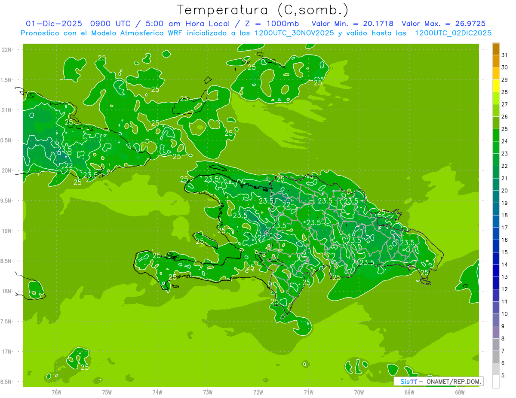The image size is (516, 398).
Task: Click the '17N' latitude axis label
Action: click(x=7, y=352)
